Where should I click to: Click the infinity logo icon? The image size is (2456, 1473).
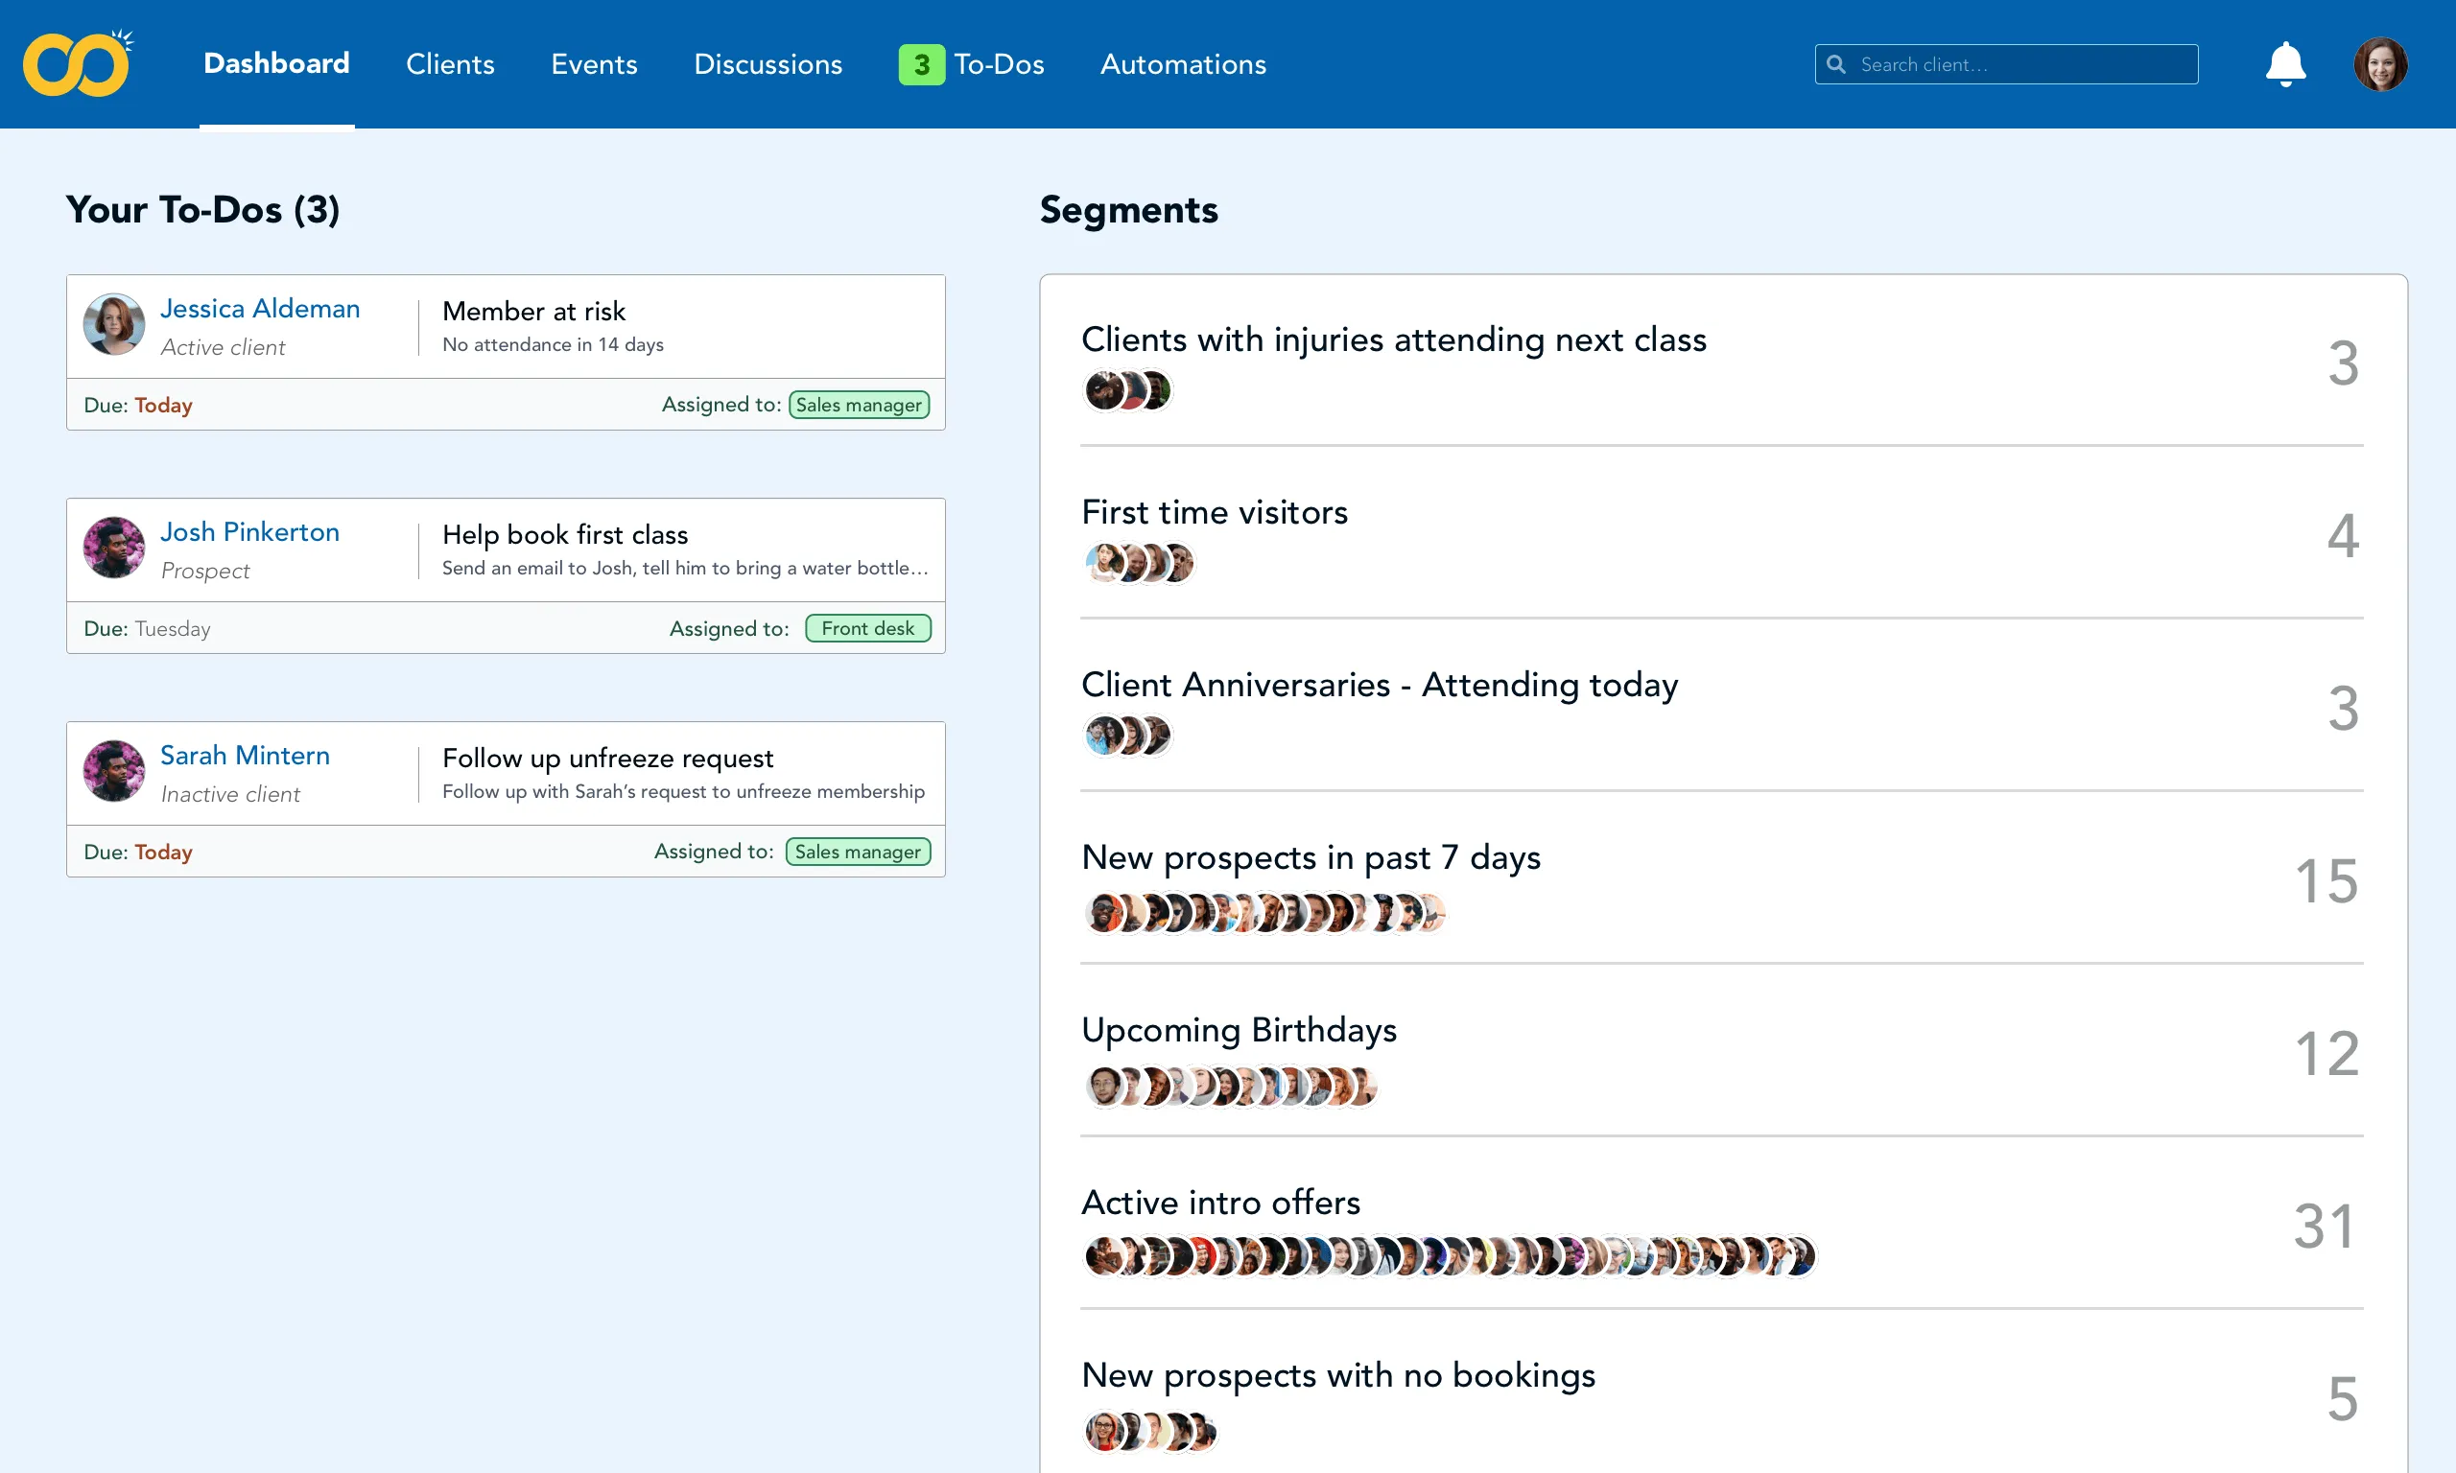78,62
